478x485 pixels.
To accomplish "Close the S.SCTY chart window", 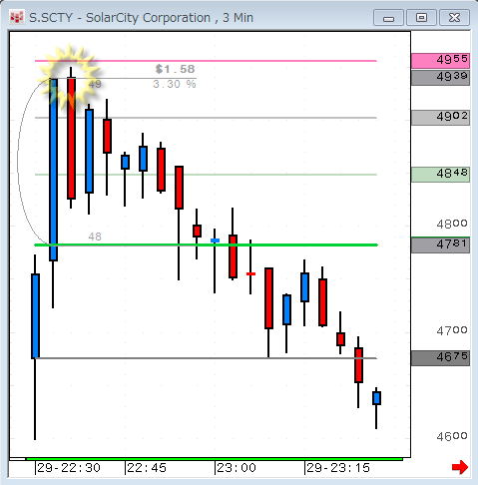I will click(x=454, y=18).
